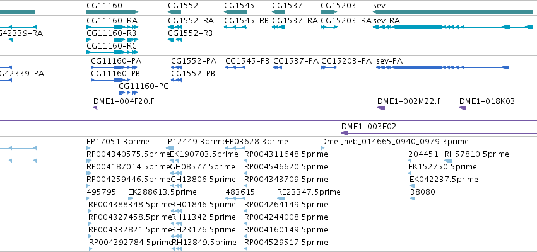Select the CG1552-RB transcript label
This screenshot has width=537, height=252.
click(190, 33)
